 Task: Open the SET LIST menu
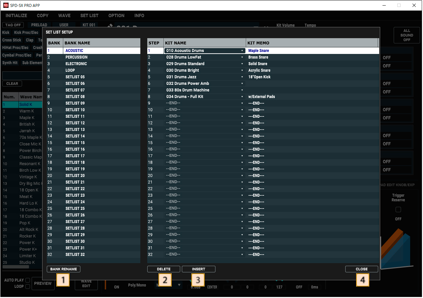89,15
